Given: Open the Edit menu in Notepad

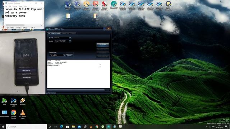Looking at the screenshot, I should click(10, 6).
